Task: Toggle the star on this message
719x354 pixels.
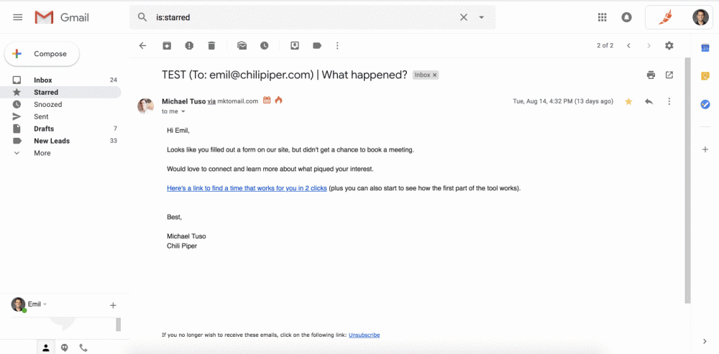Action: pos(628,102)
